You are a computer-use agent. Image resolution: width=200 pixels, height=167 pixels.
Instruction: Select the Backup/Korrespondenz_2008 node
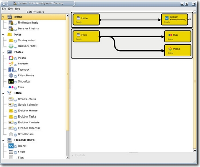[175, 20]
